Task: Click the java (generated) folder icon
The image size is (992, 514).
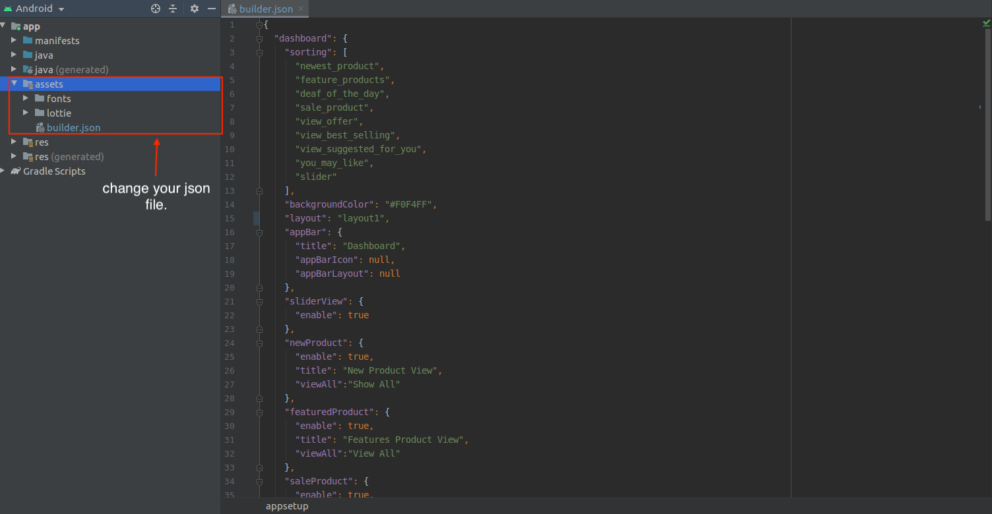Action: point(28,69)
